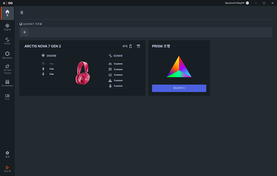
Task: Select Custom next to Sonar microphone
Action: click(118, 86)
